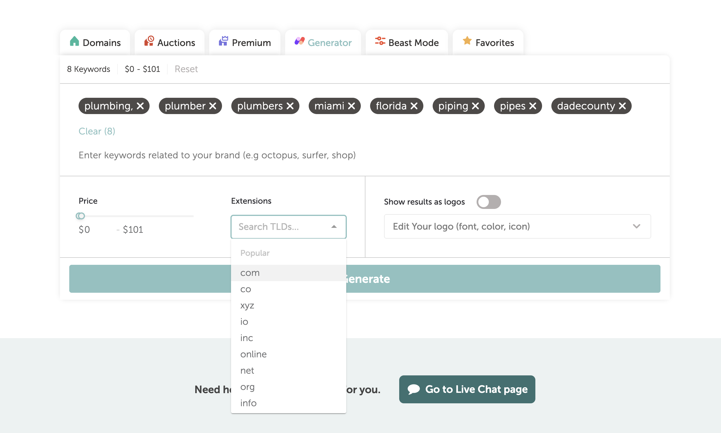Collapse the open TLD dropdown arrow
Screen dimensions: 721x433
click(x=334, y=227)
